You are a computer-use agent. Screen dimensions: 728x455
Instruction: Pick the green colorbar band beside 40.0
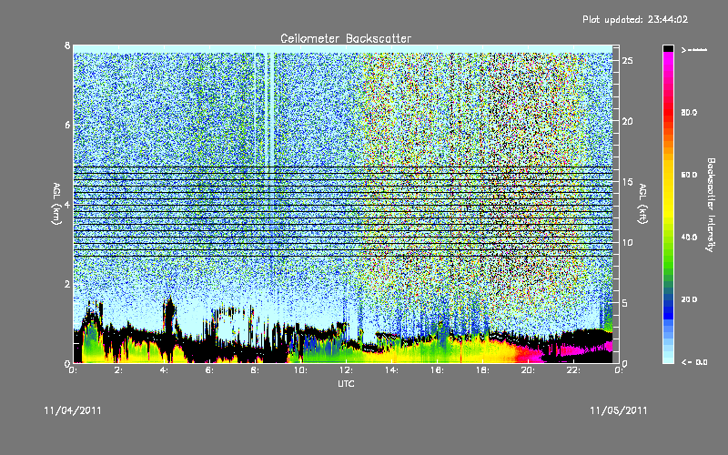pyautogui.click(x=668, y=238)
